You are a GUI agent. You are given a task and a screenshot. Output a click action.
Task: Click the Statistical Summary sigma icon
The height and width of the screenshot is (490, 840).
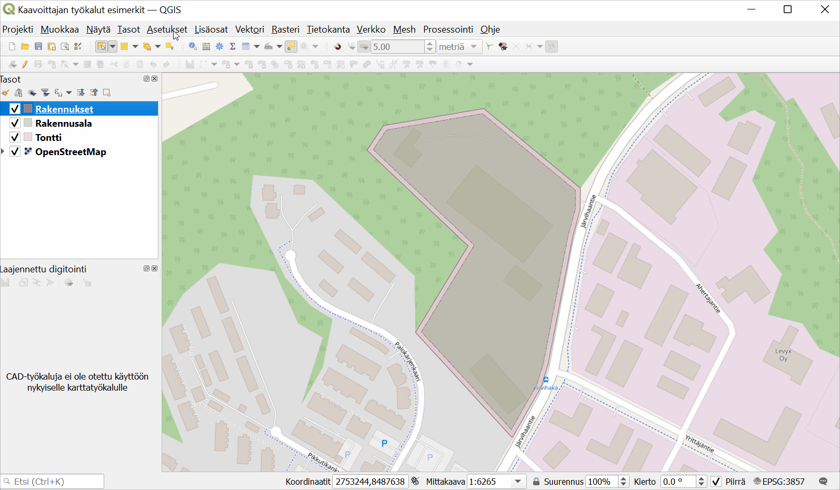point(233,47)
